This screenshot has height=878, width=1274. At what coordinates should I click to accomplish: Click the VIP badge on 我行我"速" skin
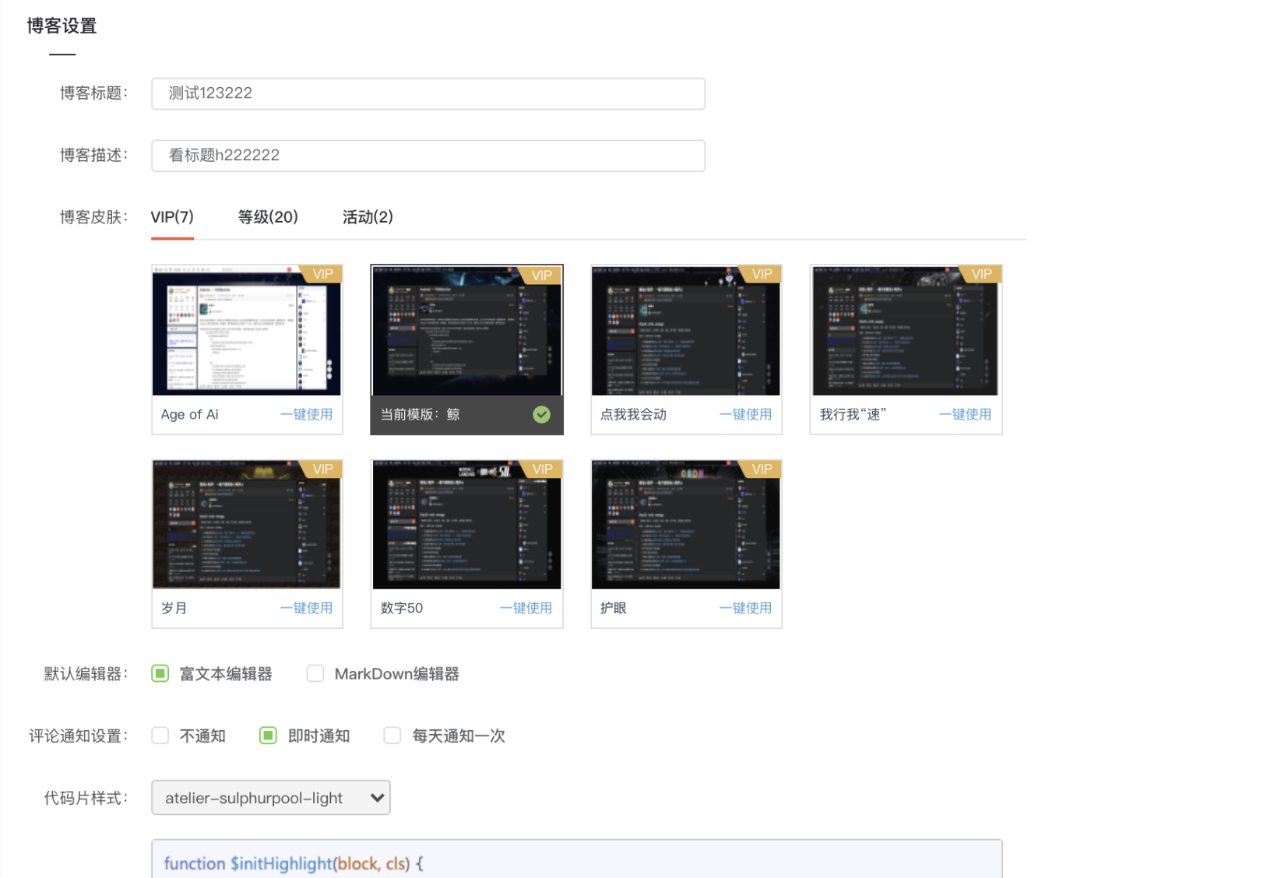tap(981, 274)
